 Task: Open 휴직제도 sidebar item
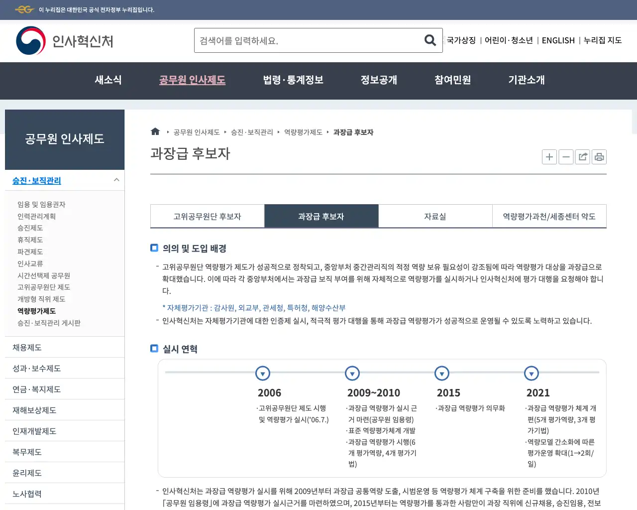[x=30, y=240]
